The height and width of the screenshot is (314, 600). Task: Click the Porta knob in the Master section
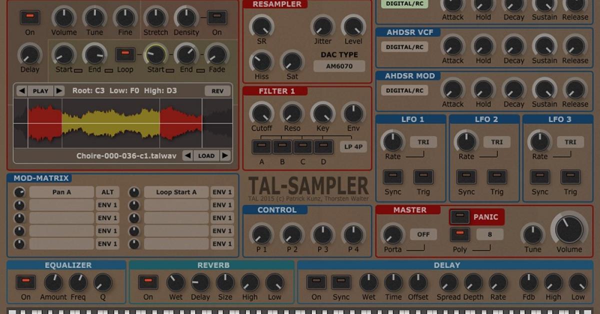(x=392, y=234)
